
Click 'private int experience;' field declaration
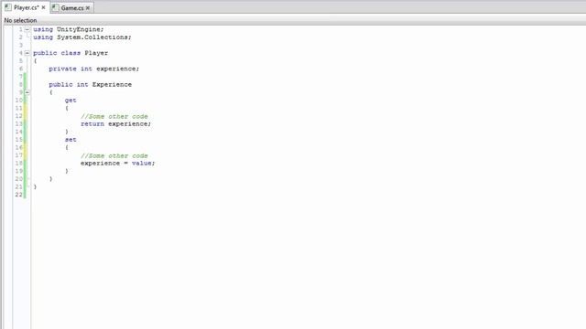click(93, 69)
